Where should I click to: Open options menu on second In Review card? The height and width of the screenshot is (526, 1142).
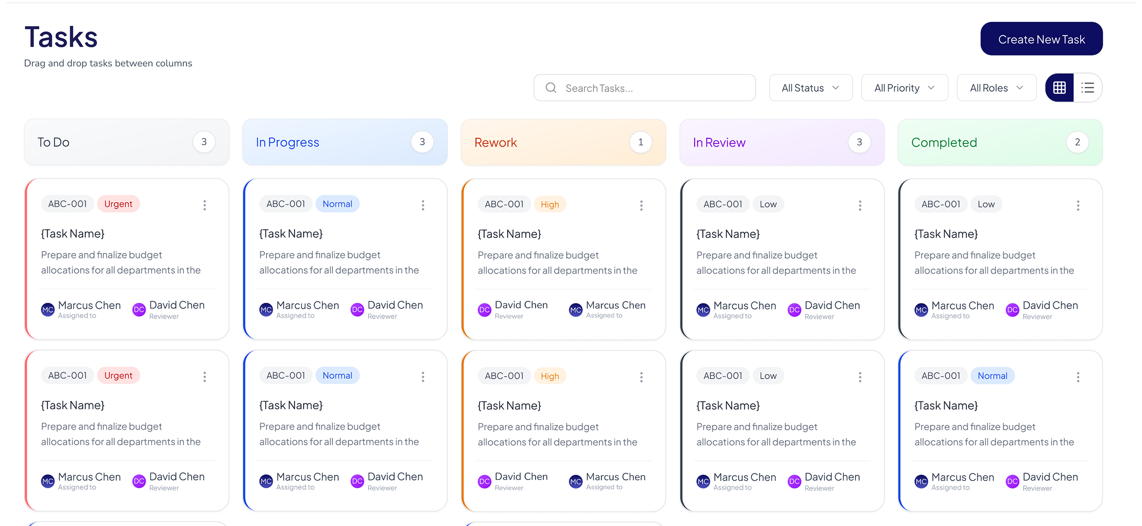pos(860,377)
